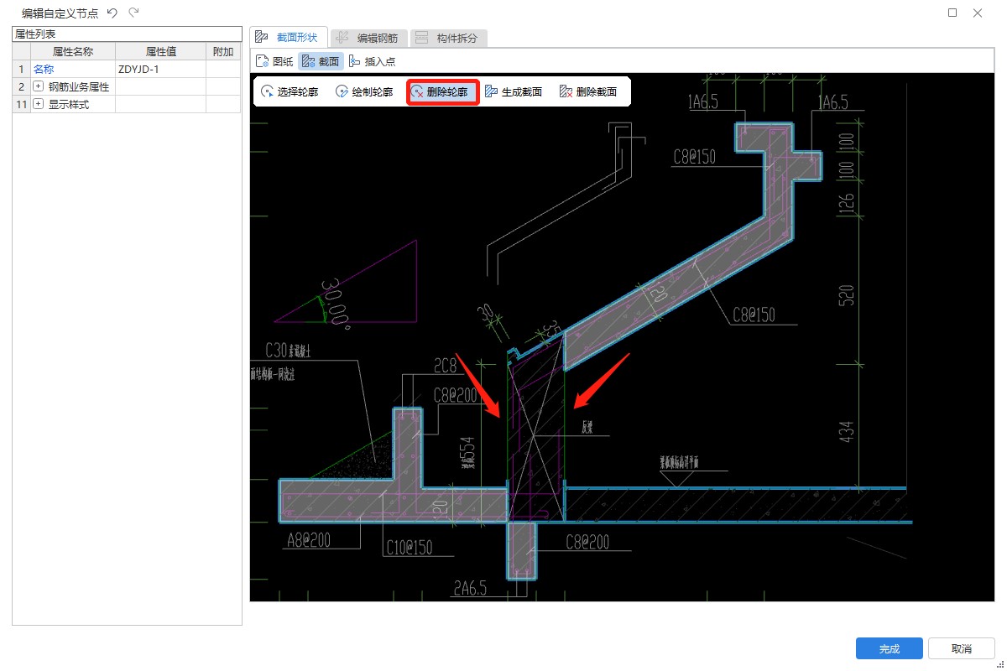Open the 构件拆分 tab

click(x=448, y=38)
